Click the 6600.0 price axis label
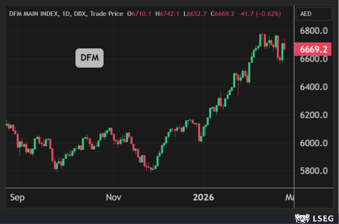 313,59
